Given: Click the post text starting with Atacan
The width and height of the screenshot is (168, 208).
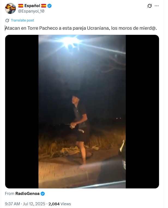Looking at the screenshot, I should (81, 28).
